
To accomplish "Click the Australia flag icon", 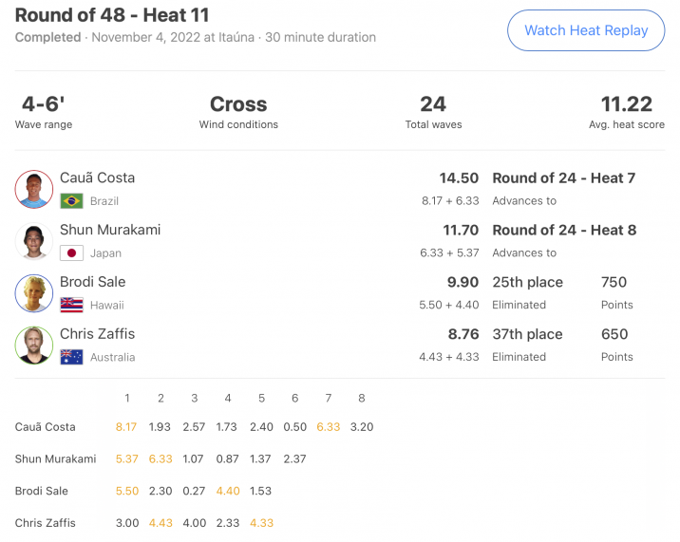I will pyautogui.click(x=71, y=357).
